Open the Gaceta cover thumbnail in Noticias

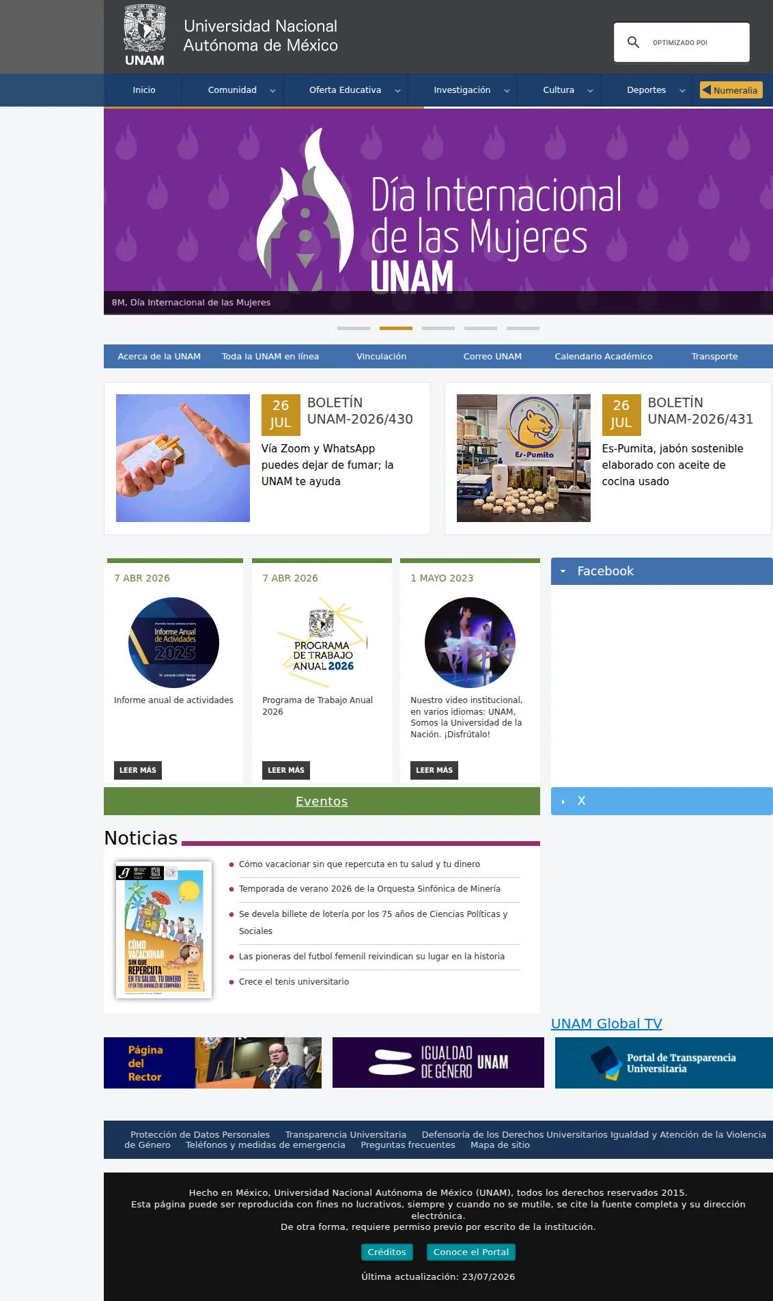tap(164, 929)
